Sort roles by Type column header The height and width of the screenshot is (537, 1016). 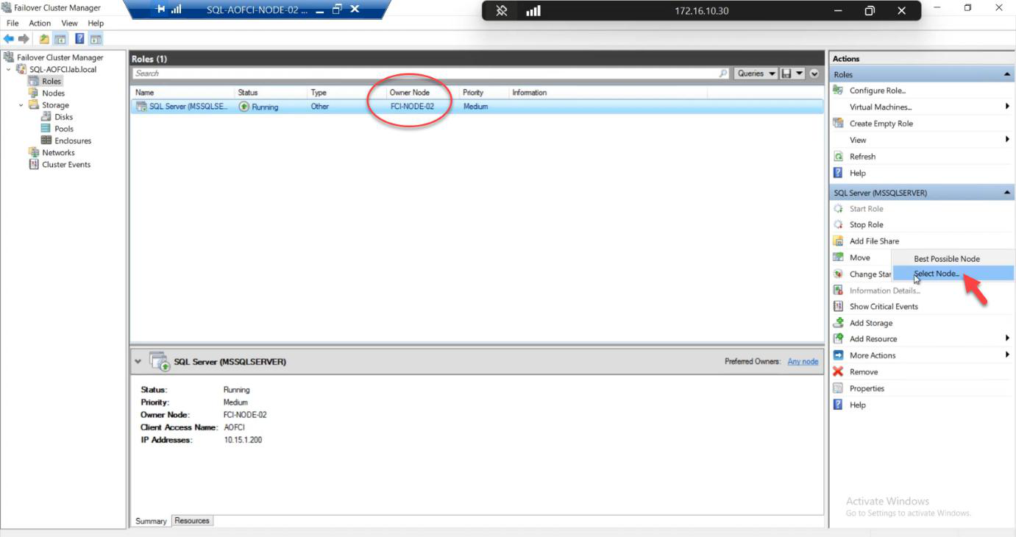tap(346, 93)
